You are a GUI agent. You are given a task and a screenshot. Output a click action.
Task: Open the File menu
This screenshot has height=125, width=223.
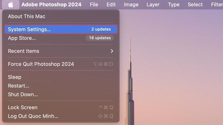click(94, 5)
